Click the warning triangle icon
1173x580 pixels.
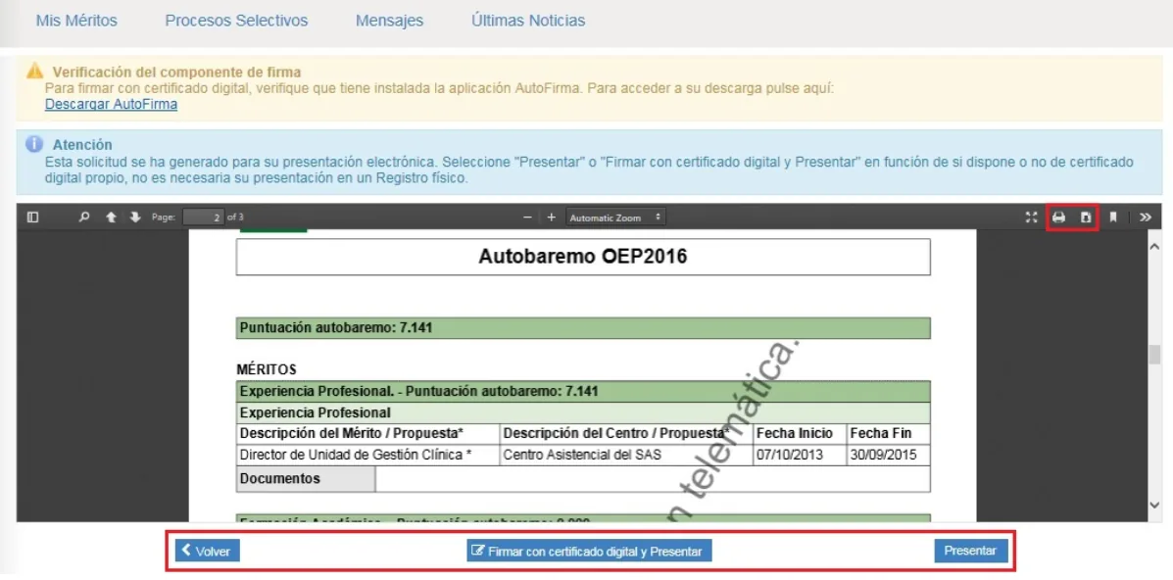click(x=35, y=72)
